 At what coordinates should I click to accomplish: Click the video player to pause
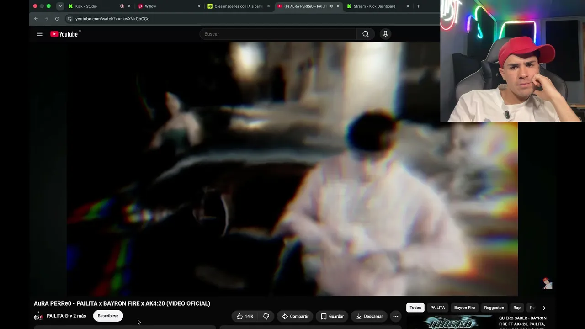292,169
